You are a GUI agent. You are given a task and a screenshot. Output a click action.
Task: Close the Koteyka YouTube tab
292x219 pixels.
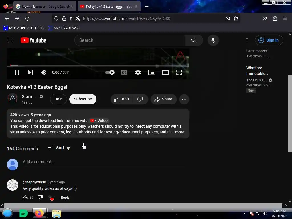click(x=136, y=6)
